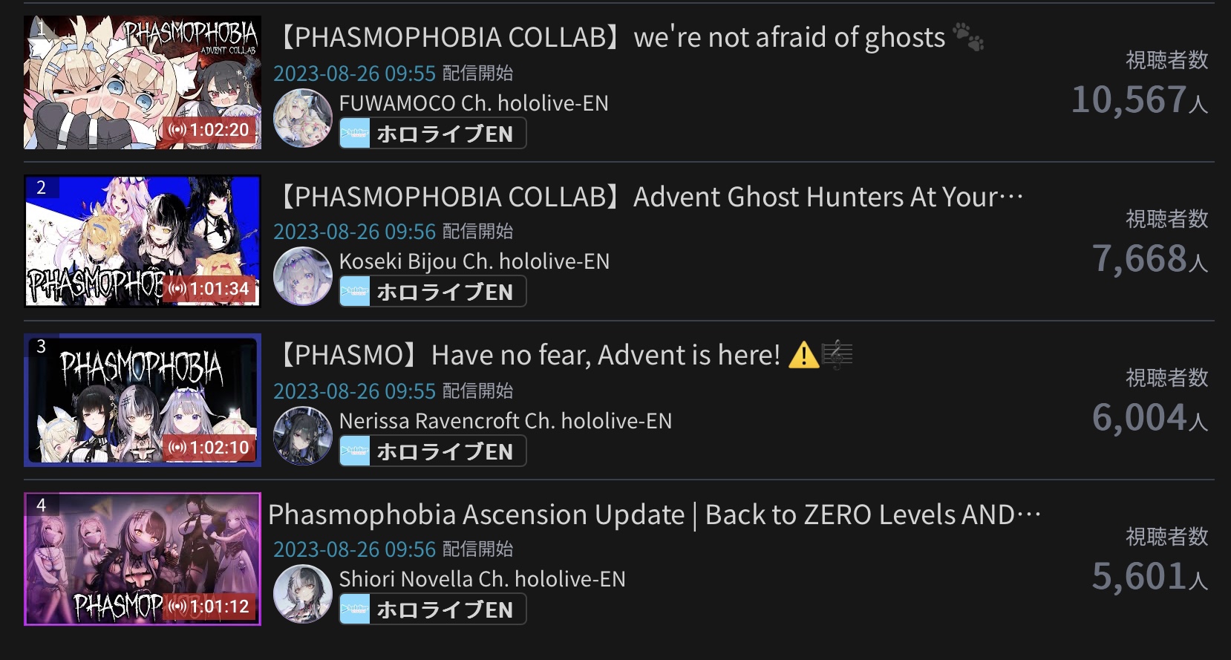Image resolution: width=1231 pixels, height=660 pixels.
Task: Open Koseki Bijou channel avatar icon
Action: click(x=302, y=277)
